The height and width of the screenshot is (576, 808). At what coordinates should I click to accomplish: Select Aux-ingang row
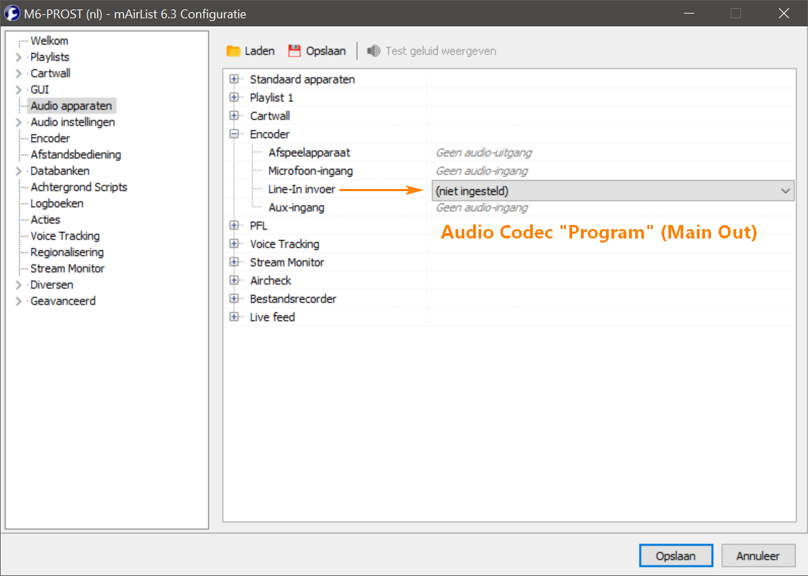click(296, 207)
